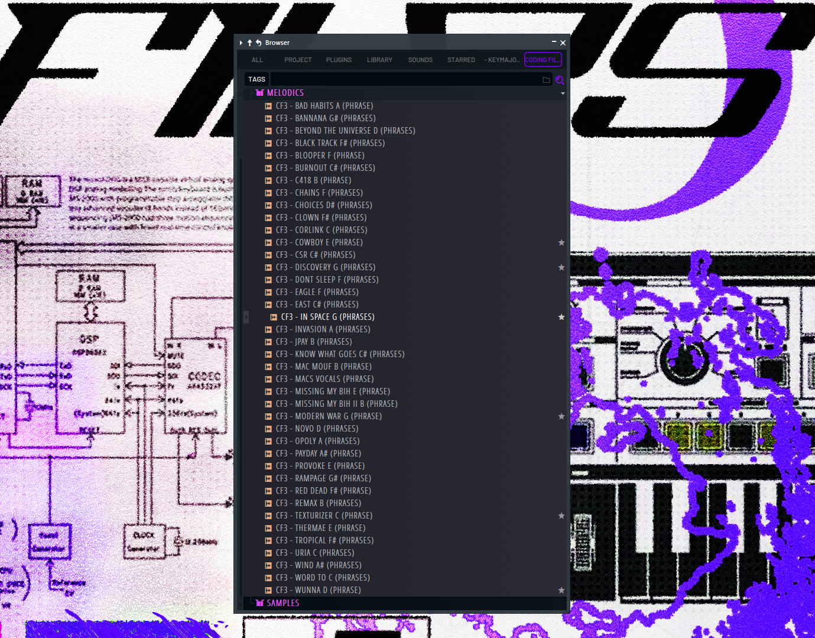Click the SAMPLES section pack icon
The image size is (815, 638).
pyautogui.click(x=260, y=603)
